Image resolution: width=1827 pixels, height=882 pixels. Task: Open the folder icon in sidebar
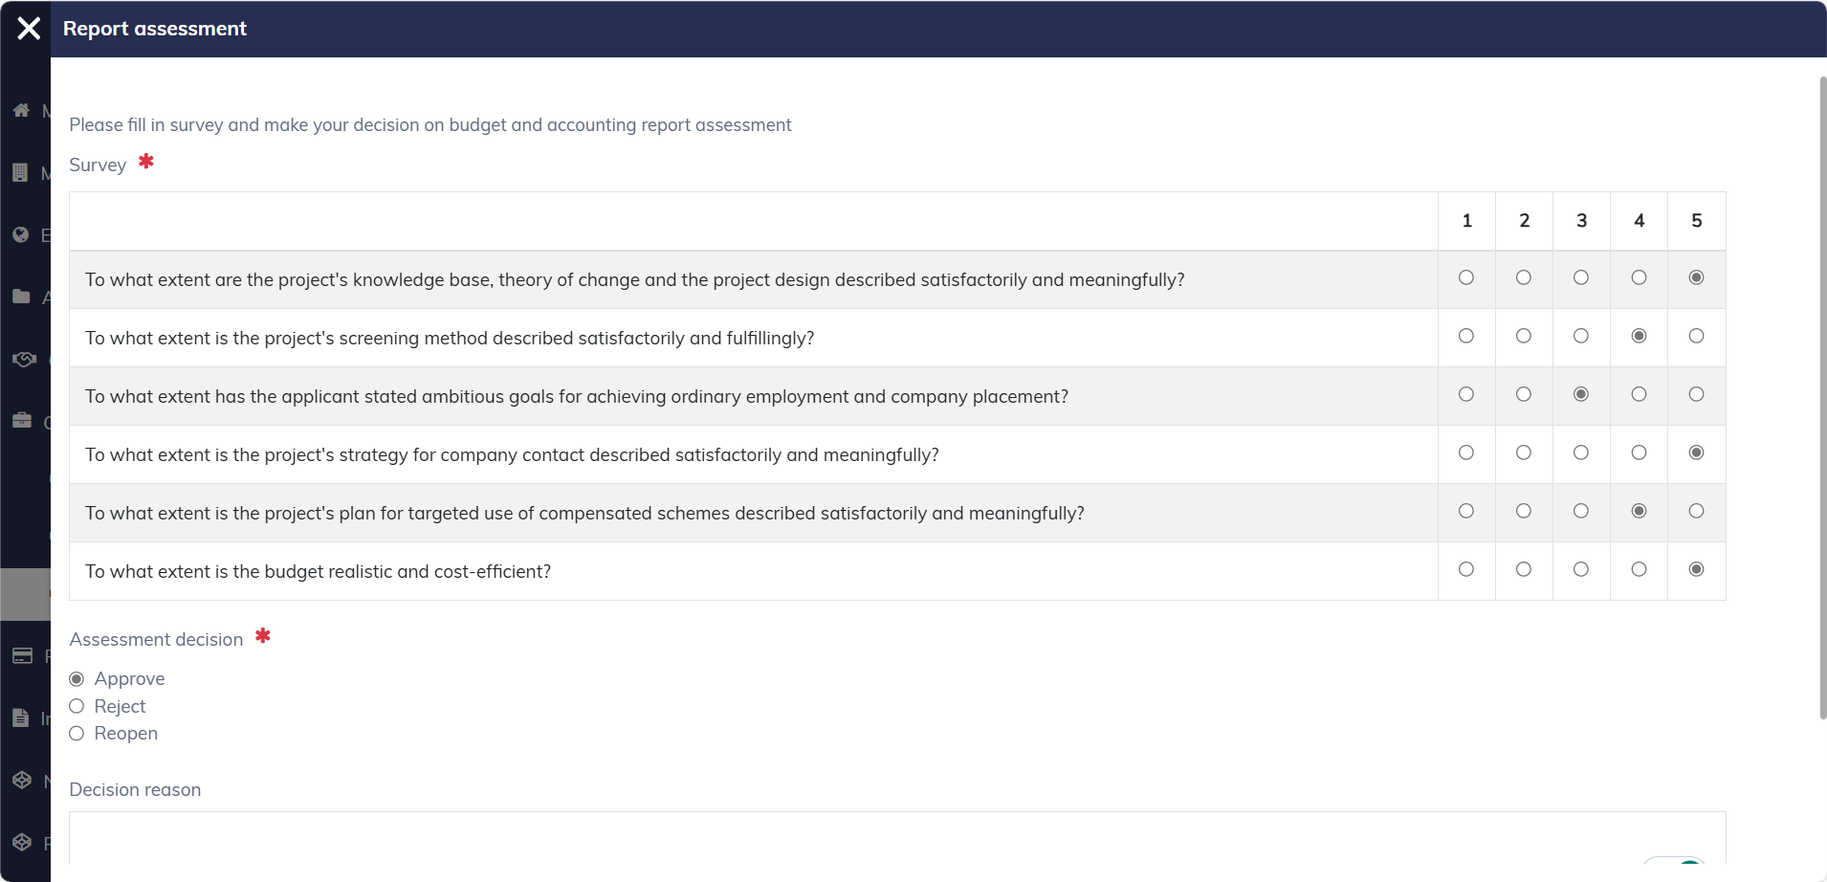21,298
